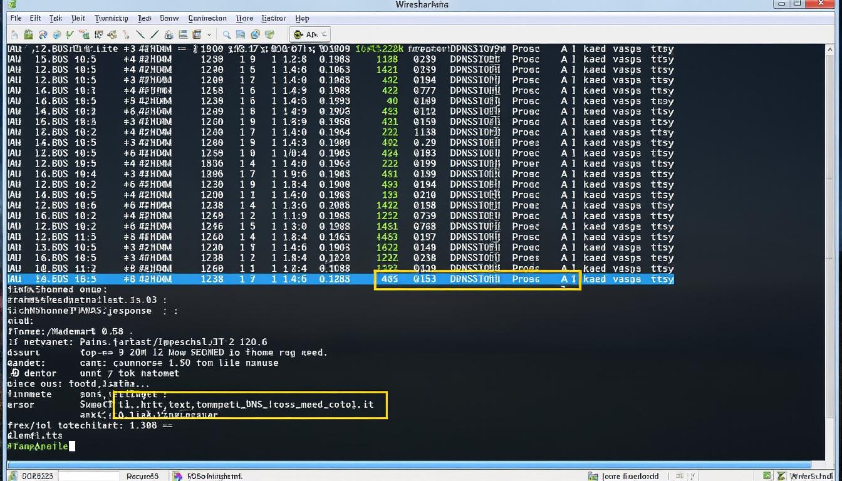Screen dimensions: 842x481
Task: Click the blue globe icon left of green check
Action: click(57, 34)
